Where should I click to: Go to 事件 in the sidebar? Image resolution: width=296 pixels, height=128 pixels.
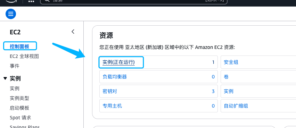coord(15,66)
